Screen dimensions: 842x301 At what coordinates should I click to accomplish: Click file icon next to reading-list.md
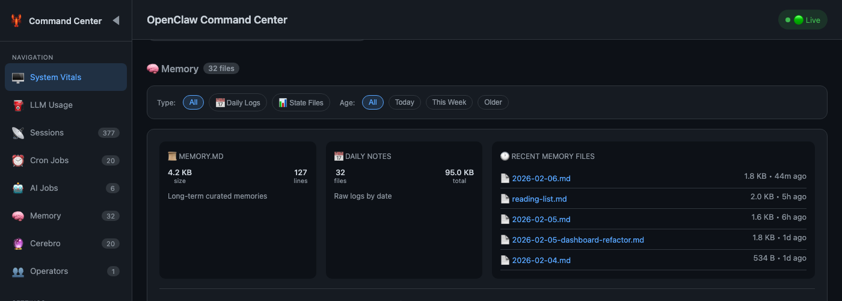pyautogui.click(x=505, y=199)
